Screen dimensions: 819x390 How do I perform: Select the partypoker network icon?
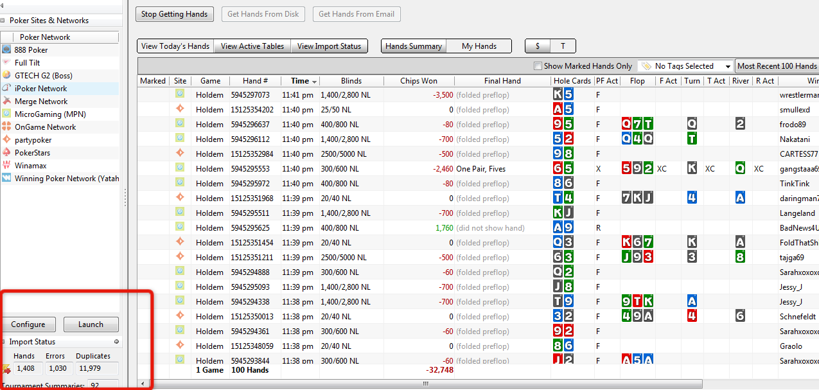coord(6,139)
